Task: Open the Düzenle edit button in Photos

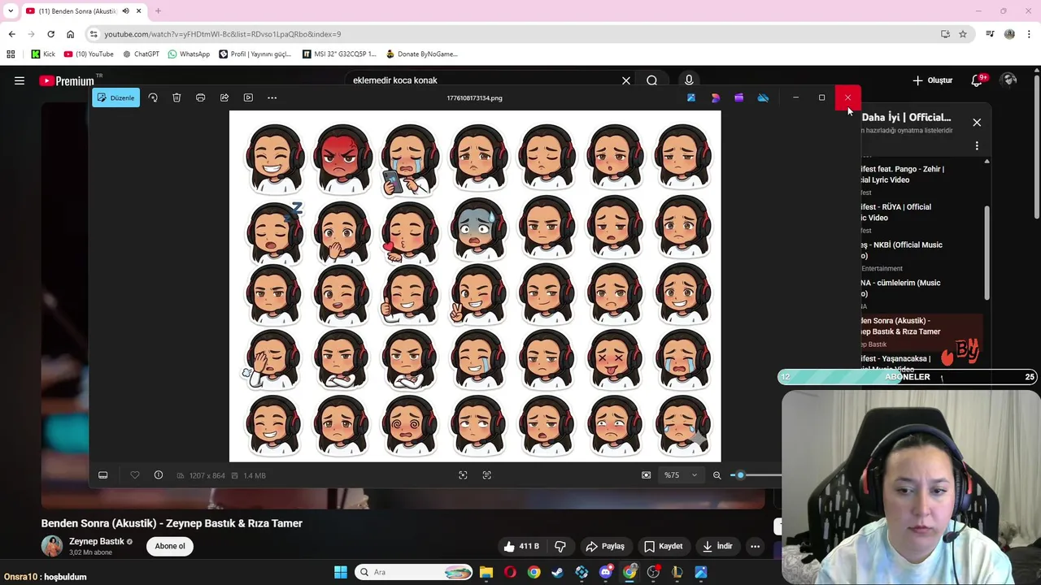Action: 116,97
